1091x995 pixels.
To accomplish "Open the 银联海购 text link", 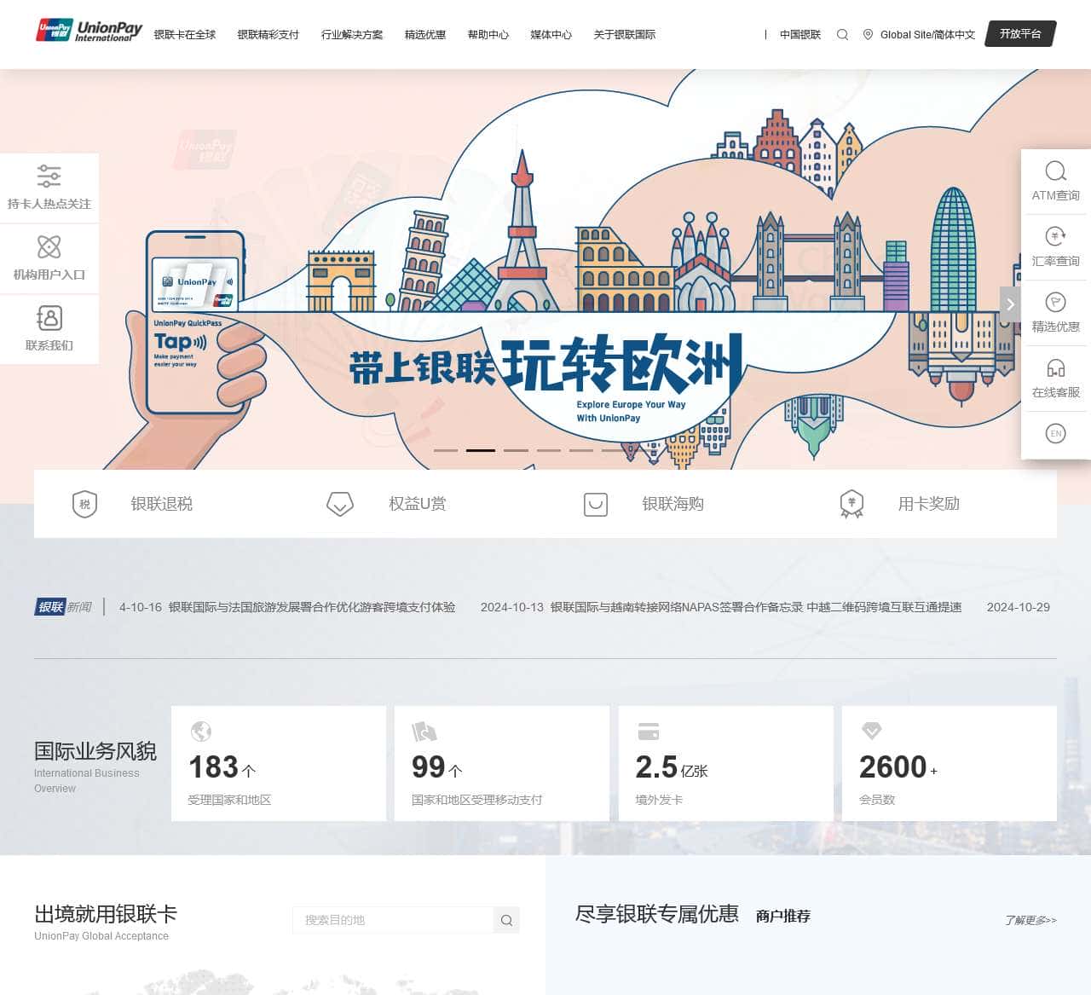I will [673, 504].
